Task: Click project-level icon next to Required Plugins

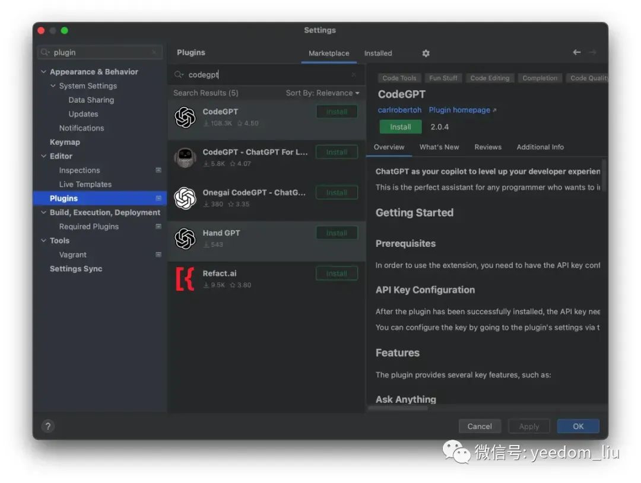Action: click(x=158, y=227)
